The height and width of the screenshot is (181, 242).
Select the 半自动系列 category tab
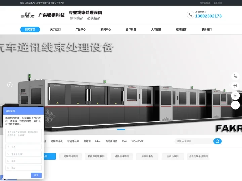coord(147,156)
